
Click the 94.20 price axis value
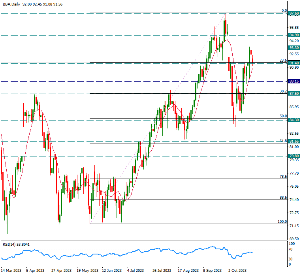tap(294, 41)
